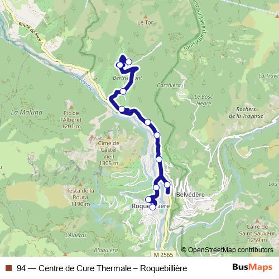Click the Le Bosc Negre map label
The image size is (279, 279).
204,100
